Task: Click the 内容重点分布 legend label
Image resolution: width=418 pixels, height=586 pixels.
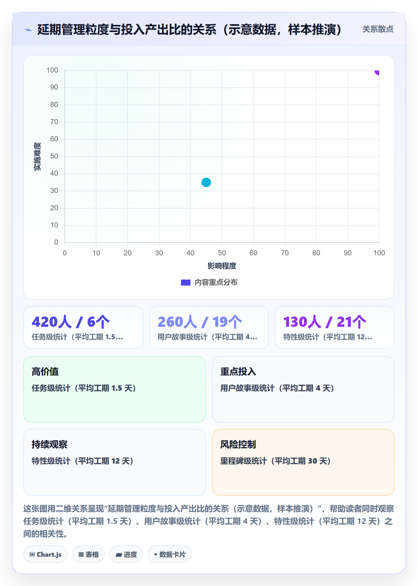Action: (216, 282)
